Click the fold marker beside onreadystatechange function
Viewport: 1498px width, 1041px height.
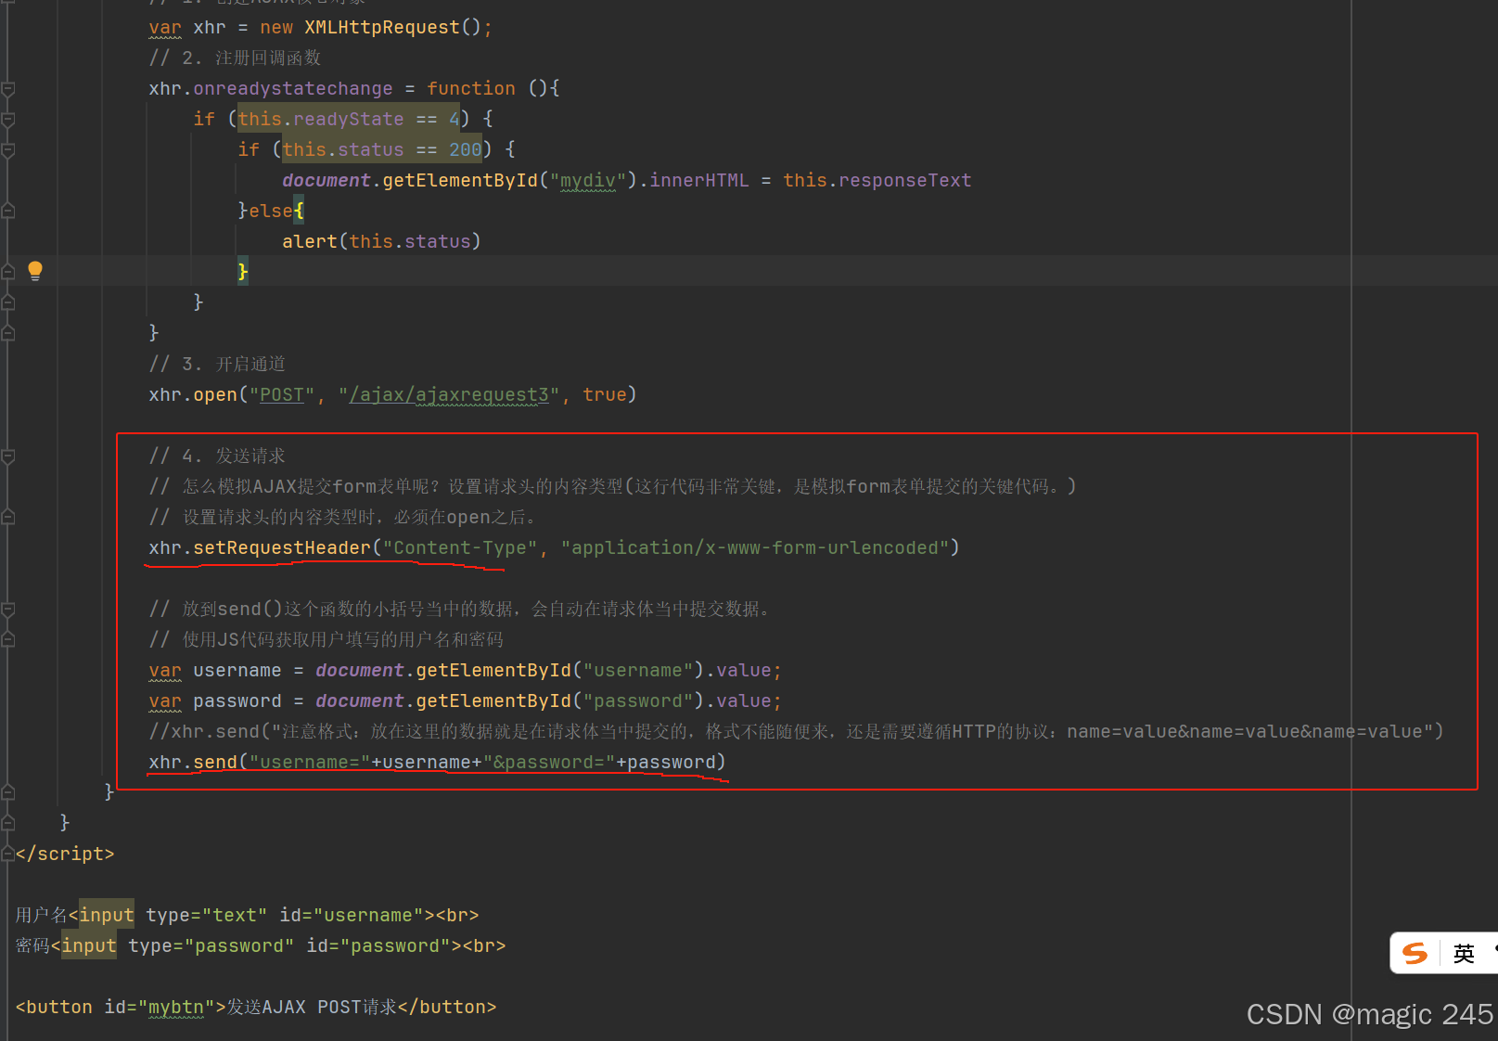[8, 90]
